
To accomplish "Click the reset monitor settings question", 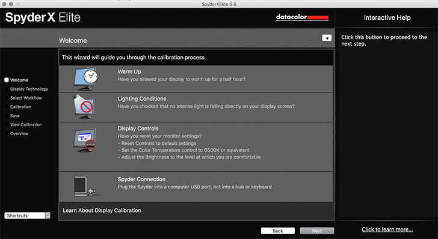I will pos(160,136).
